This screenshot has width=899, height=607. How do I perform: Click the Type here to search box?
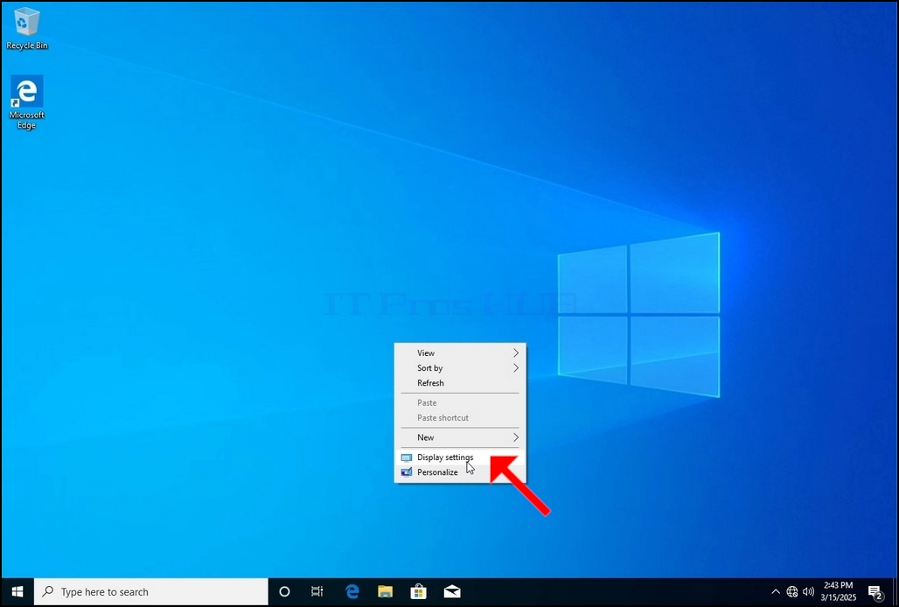click(151, 591)
